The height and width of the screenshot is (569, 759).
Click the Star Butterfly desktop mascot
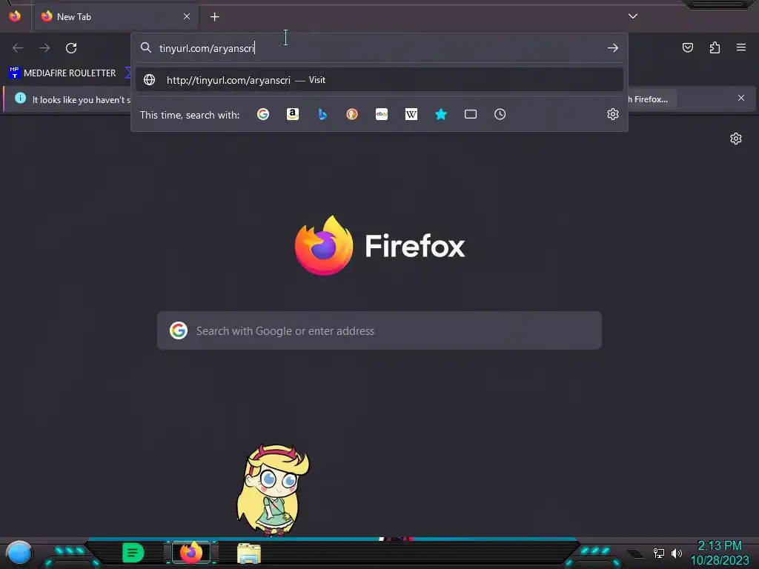coord(273,490)
